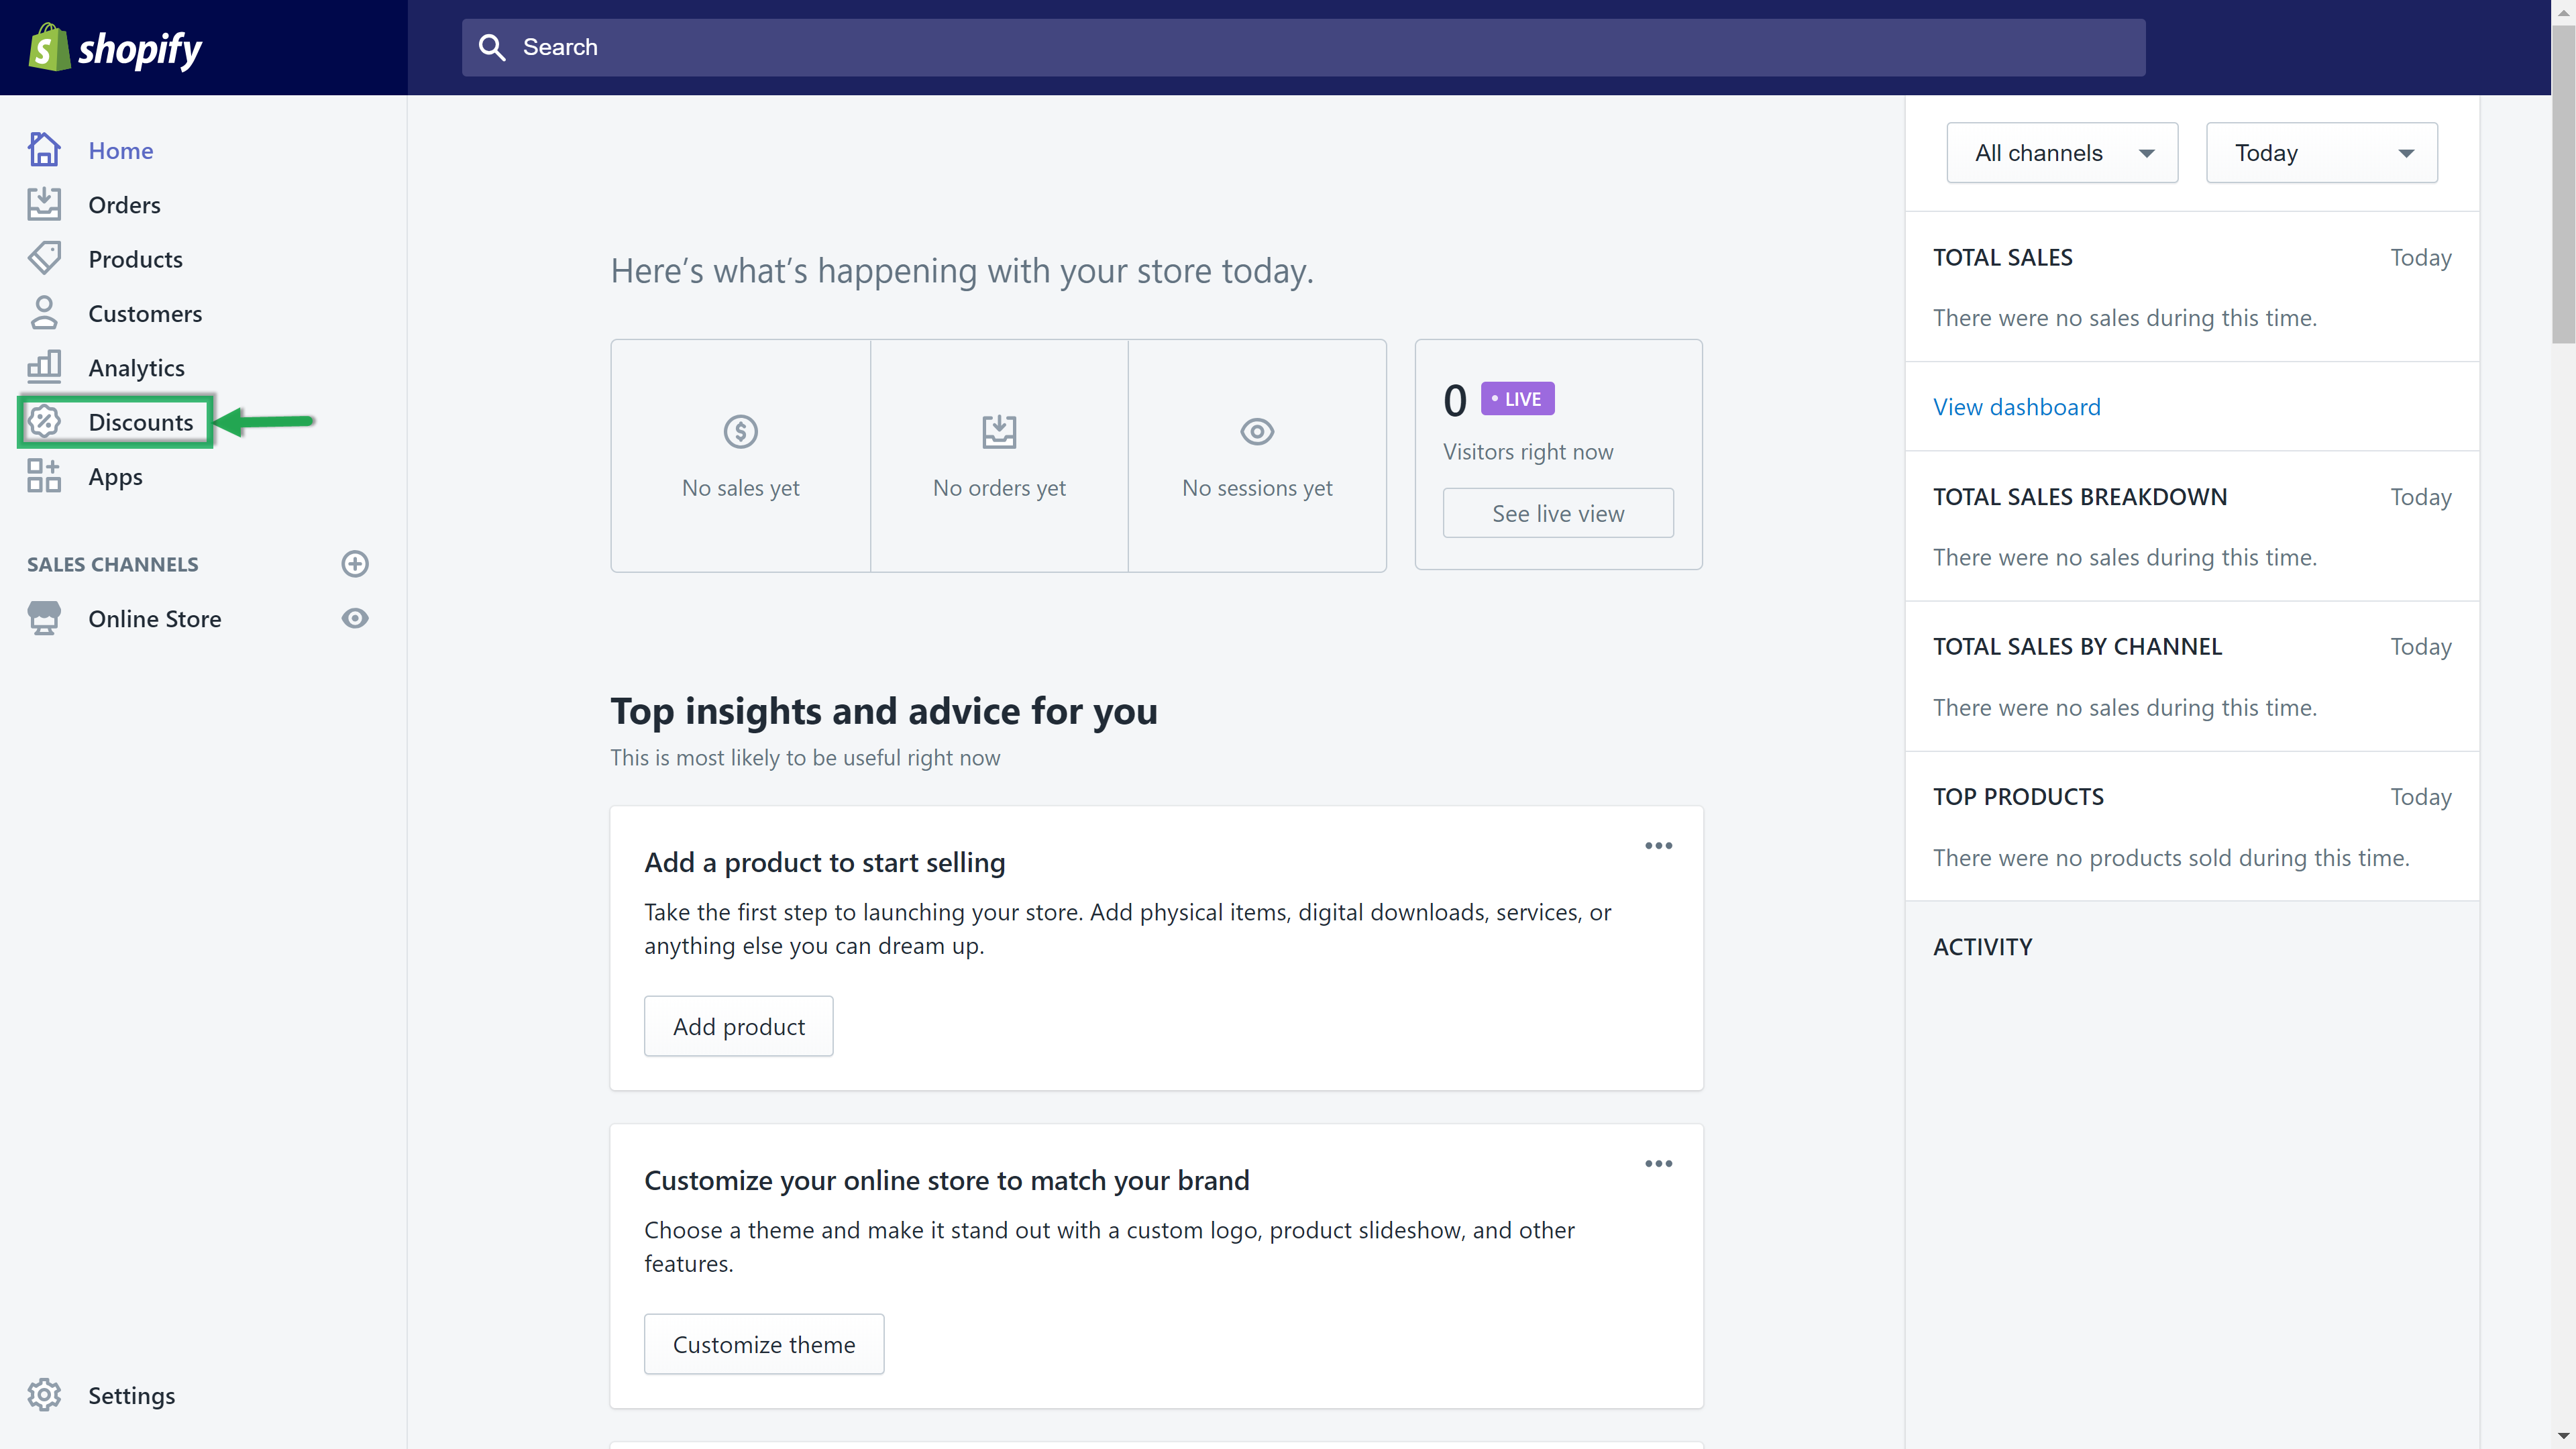Expand the Today date range dropdown
The image size is (2576, 1449).
click(x=2321, y=153)
